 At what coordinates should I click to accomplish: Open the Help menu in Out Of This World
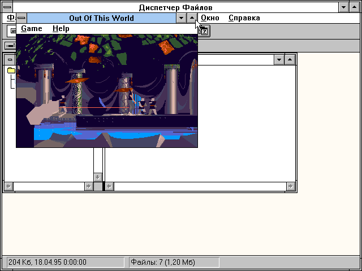point(61,29)
